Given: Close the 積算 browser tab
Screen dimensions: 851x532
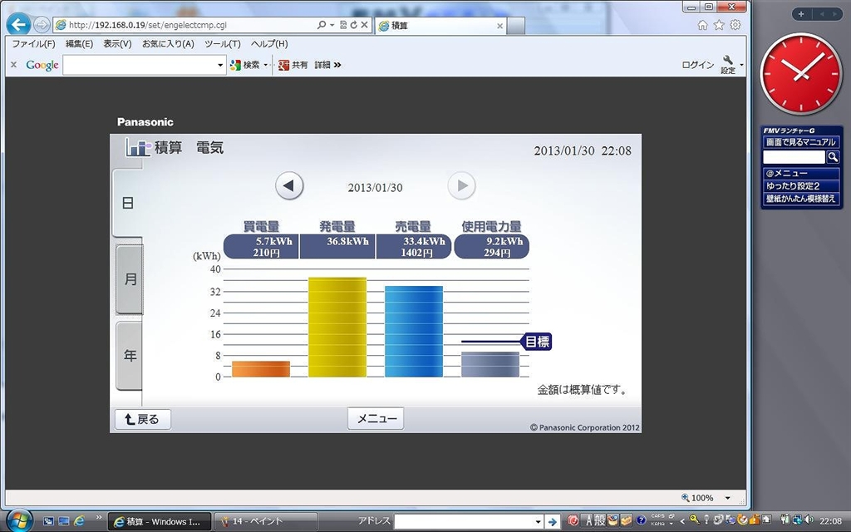Looking at the screenshot, I should click(499, 26).
